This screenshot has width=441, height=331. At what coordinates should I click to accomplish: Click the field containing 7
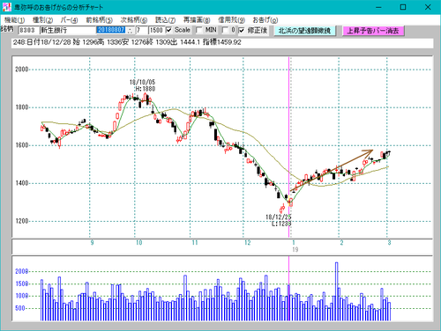tap(141, 30)
